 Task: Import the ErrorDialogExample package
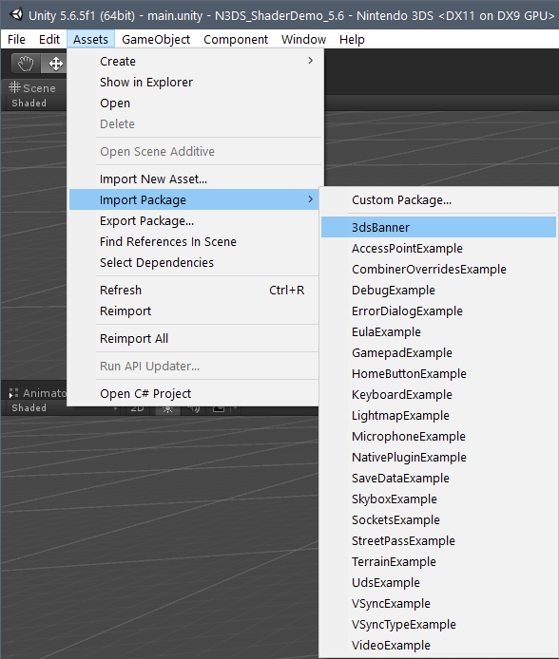point(438,311)
